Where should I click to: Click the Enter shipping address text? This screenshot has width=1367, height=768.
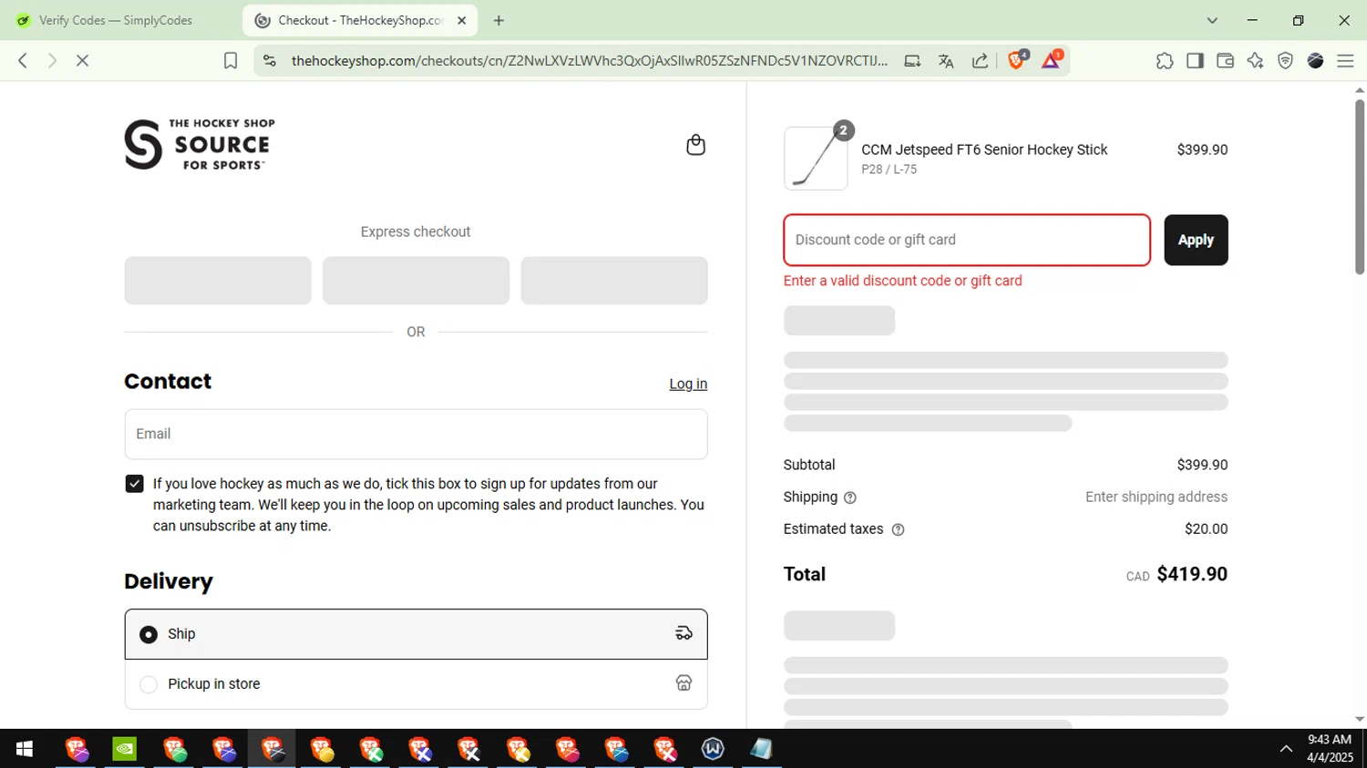click(1156, 497)
